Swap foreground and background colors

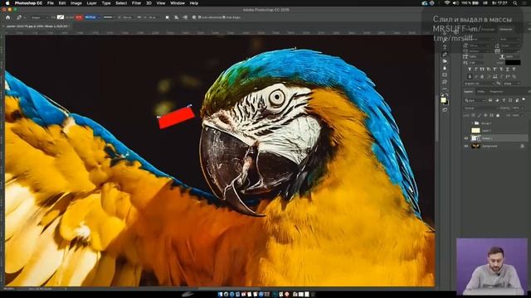point(447,95)
